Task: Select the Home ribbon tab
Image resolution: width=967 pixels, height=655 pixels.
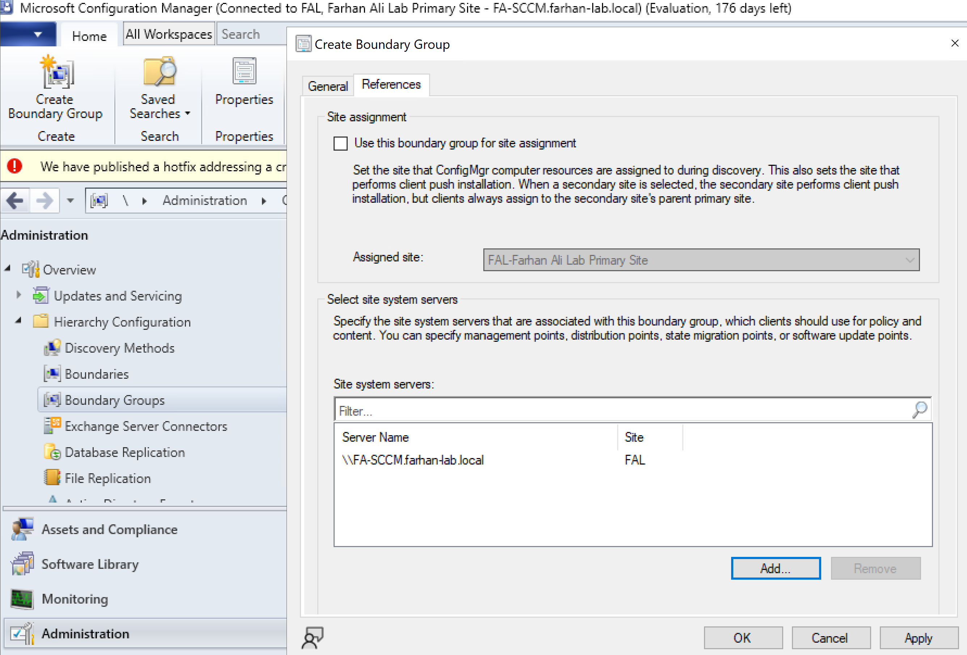Action: pos(89,36)
